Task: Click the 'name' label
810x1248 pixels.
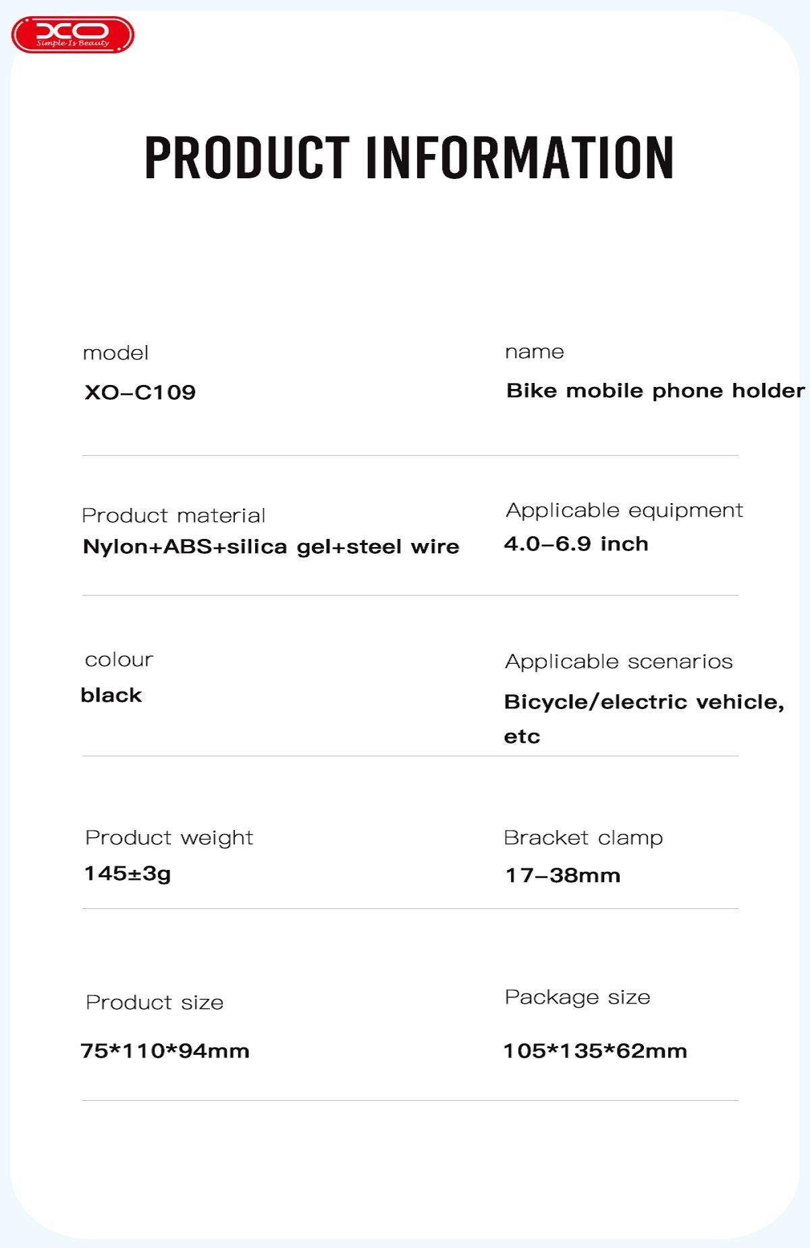Action: [534, 352]
